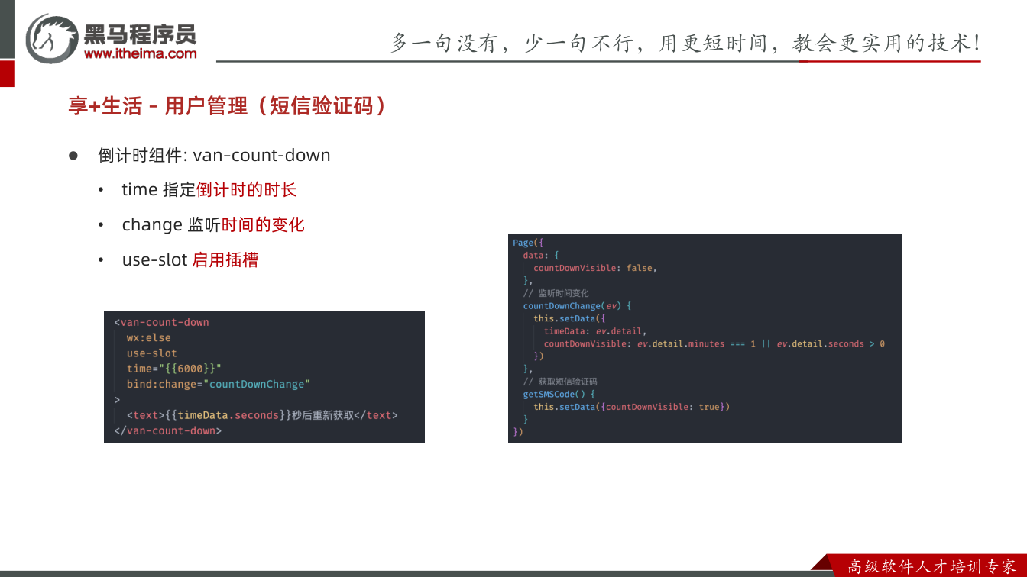Screen dimensions: 1027x577
Task: Select the slide heading 享+生活 - 用户管理
Action: (x=228, y=105)
